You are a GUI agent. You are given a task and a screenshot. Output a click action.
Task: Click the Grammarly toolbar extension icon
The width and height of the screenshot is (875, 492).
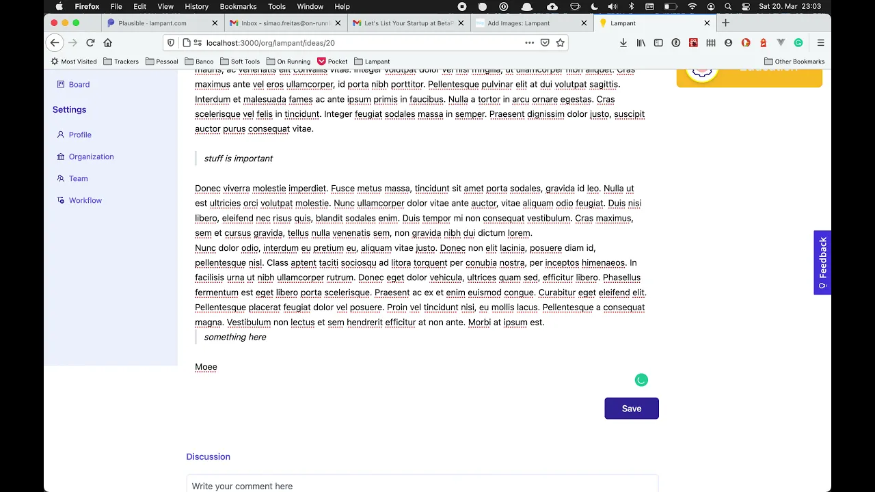point(798,42)
